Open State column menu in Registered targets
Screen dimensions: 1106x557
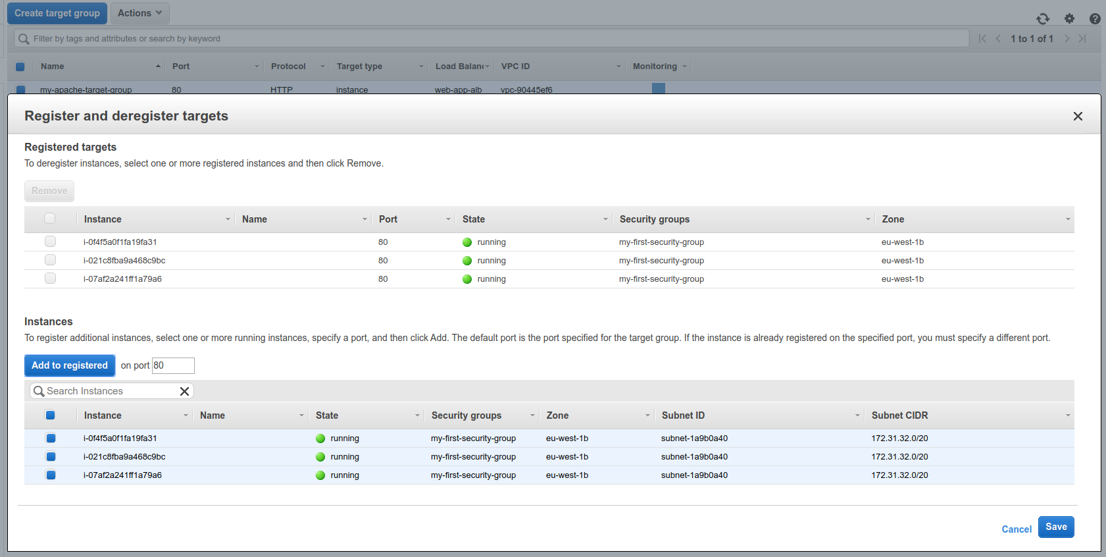605,219
